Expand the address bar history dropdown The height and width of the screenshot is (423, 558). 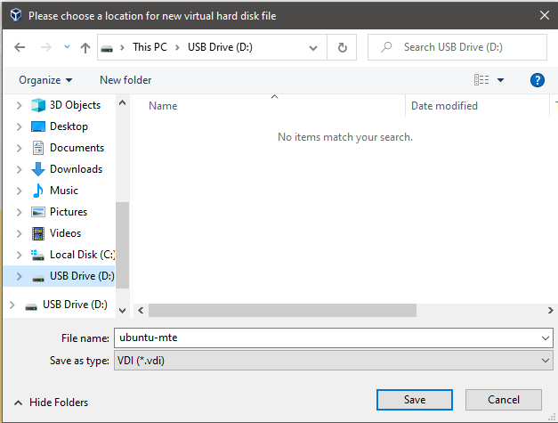coord(313,47)
